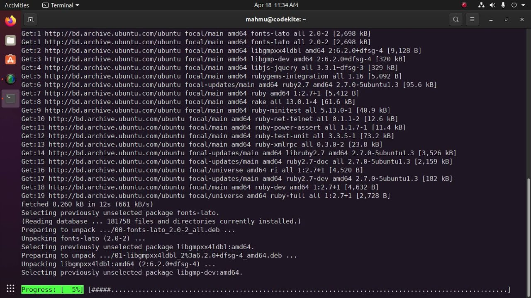The width and height of the screenshot is (531, 298).
Task: Select the Terminal icon in dock
Action: tap(10, 99)
